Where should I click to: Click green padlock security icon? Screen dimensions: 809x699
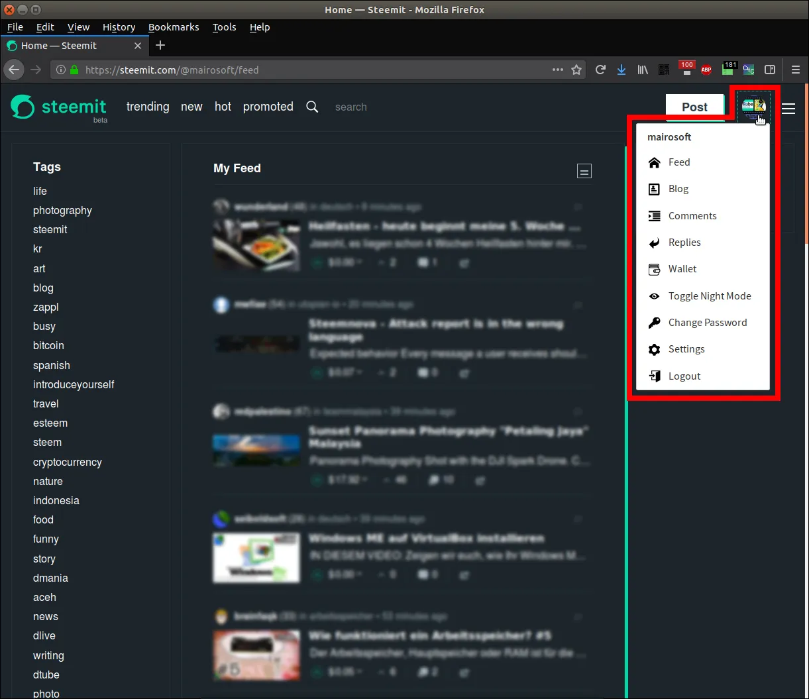tap(74, 70)
